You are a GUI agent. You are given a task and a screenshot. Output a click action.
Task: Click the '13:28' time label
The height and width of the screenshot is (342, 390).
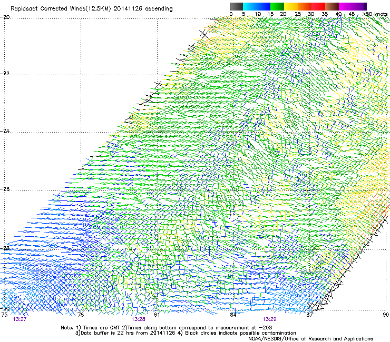(138, 319)
